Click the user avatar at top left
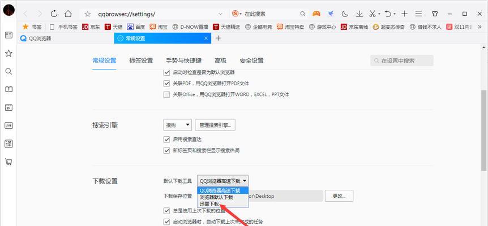Screen dimensions: 488x226 coord(8,11)
